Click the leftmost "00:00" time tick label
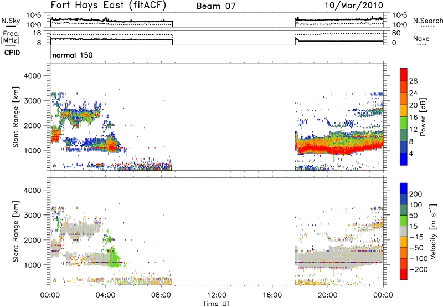This screenshot has height=307, width=443. (50, 295)
